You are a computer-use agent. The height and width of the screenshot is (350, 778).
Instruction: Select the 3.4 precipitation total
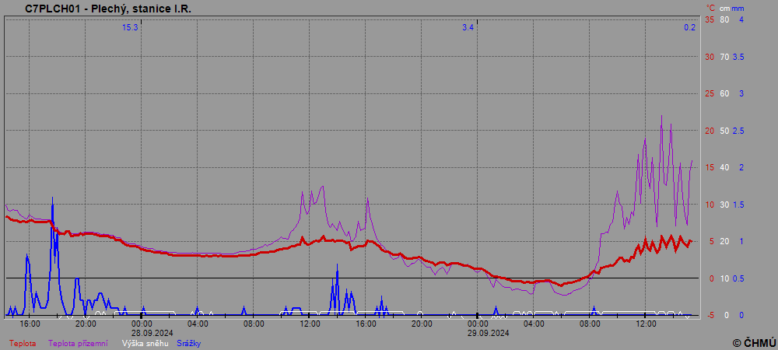coord(468,27)
